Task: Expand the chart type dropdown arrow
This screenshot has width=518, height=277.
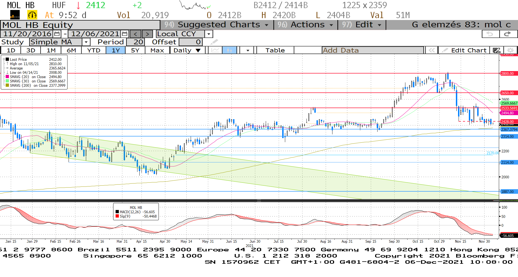Action: (248, 50)
